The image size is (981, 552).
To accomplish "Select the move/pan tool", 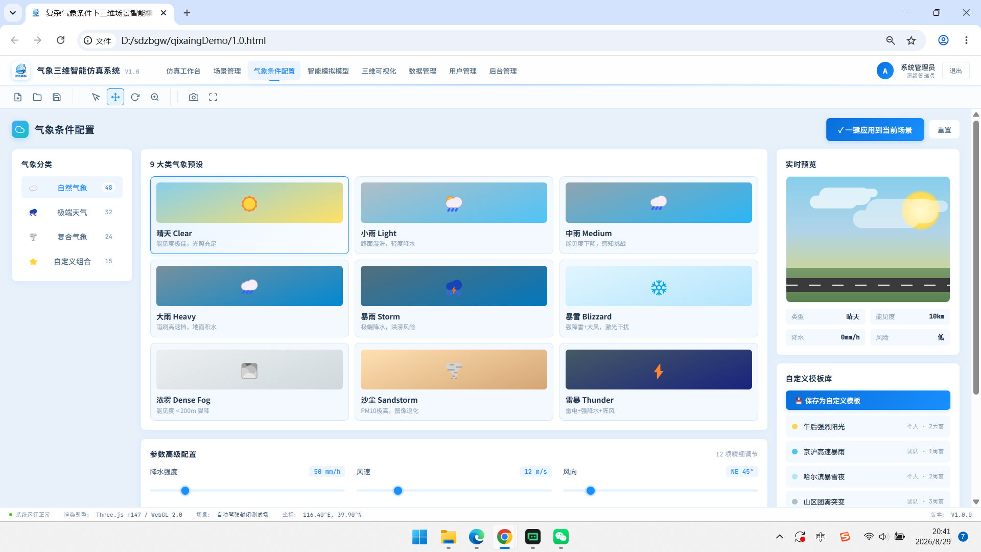I will coord(115,97).
